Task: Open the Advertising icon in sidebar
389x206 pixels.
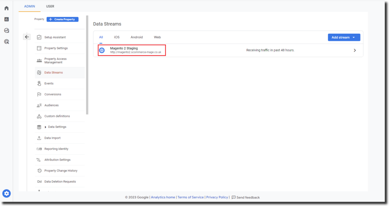Action: coord(6,42)
